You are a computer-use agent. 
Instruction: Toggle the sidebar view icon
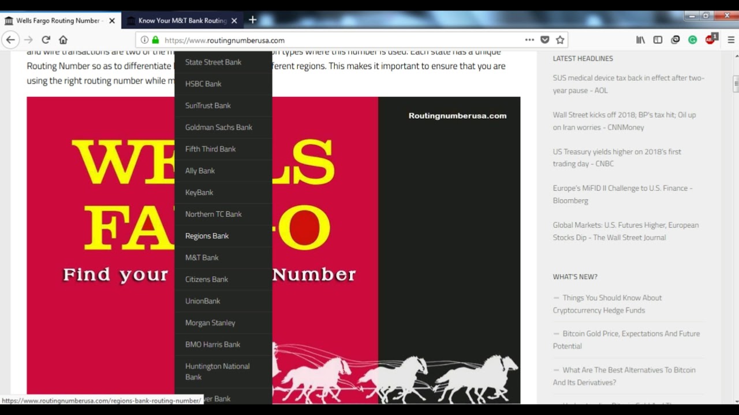[658, 40]
